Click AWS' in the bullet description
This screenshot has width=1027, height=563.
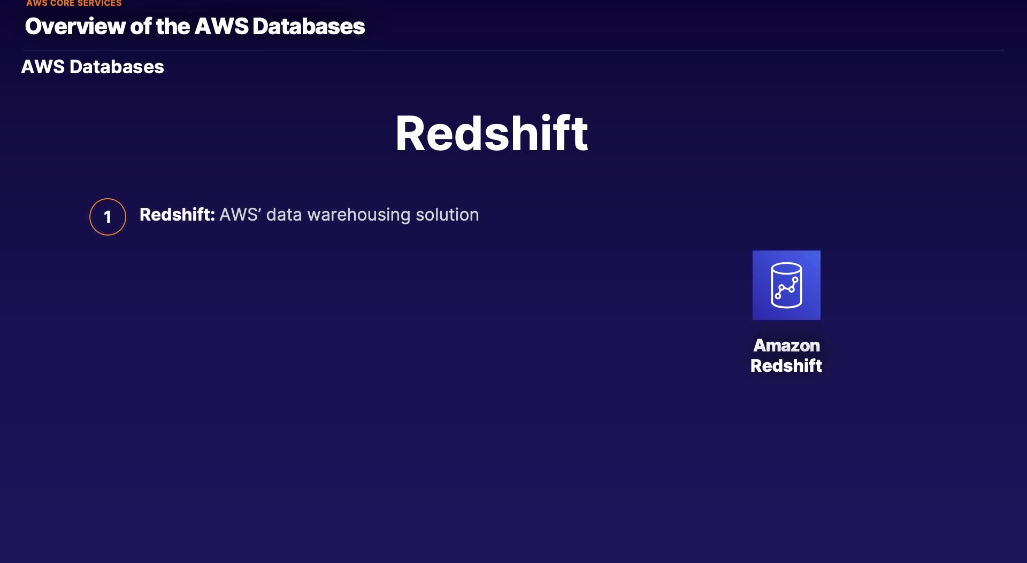pos(240,215)
